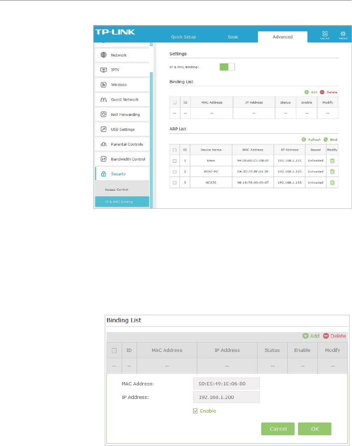
Task: Delete ARP entry for 64en device
Action: pos(332,161)
